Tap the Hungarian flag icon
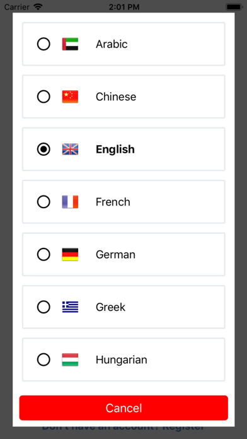This screenshot has width=247, height=439. 70,360
